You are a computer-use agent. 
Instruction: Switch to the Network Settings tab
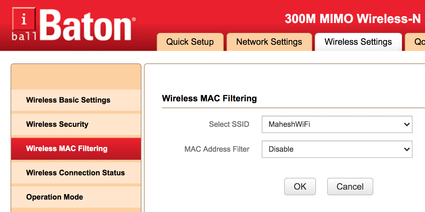click(x=269, y=42)
